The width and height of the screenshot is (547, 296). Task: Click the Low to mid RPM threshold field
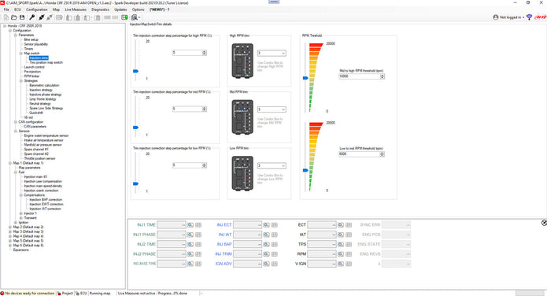point(361,154)
